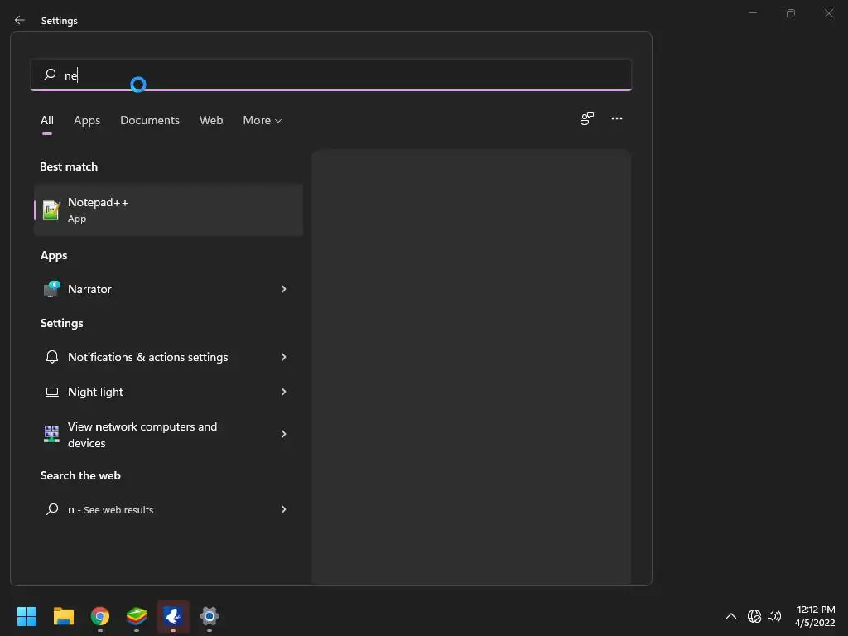Expand View network computers chevron
848x636 pixels.
coord(283,434)
